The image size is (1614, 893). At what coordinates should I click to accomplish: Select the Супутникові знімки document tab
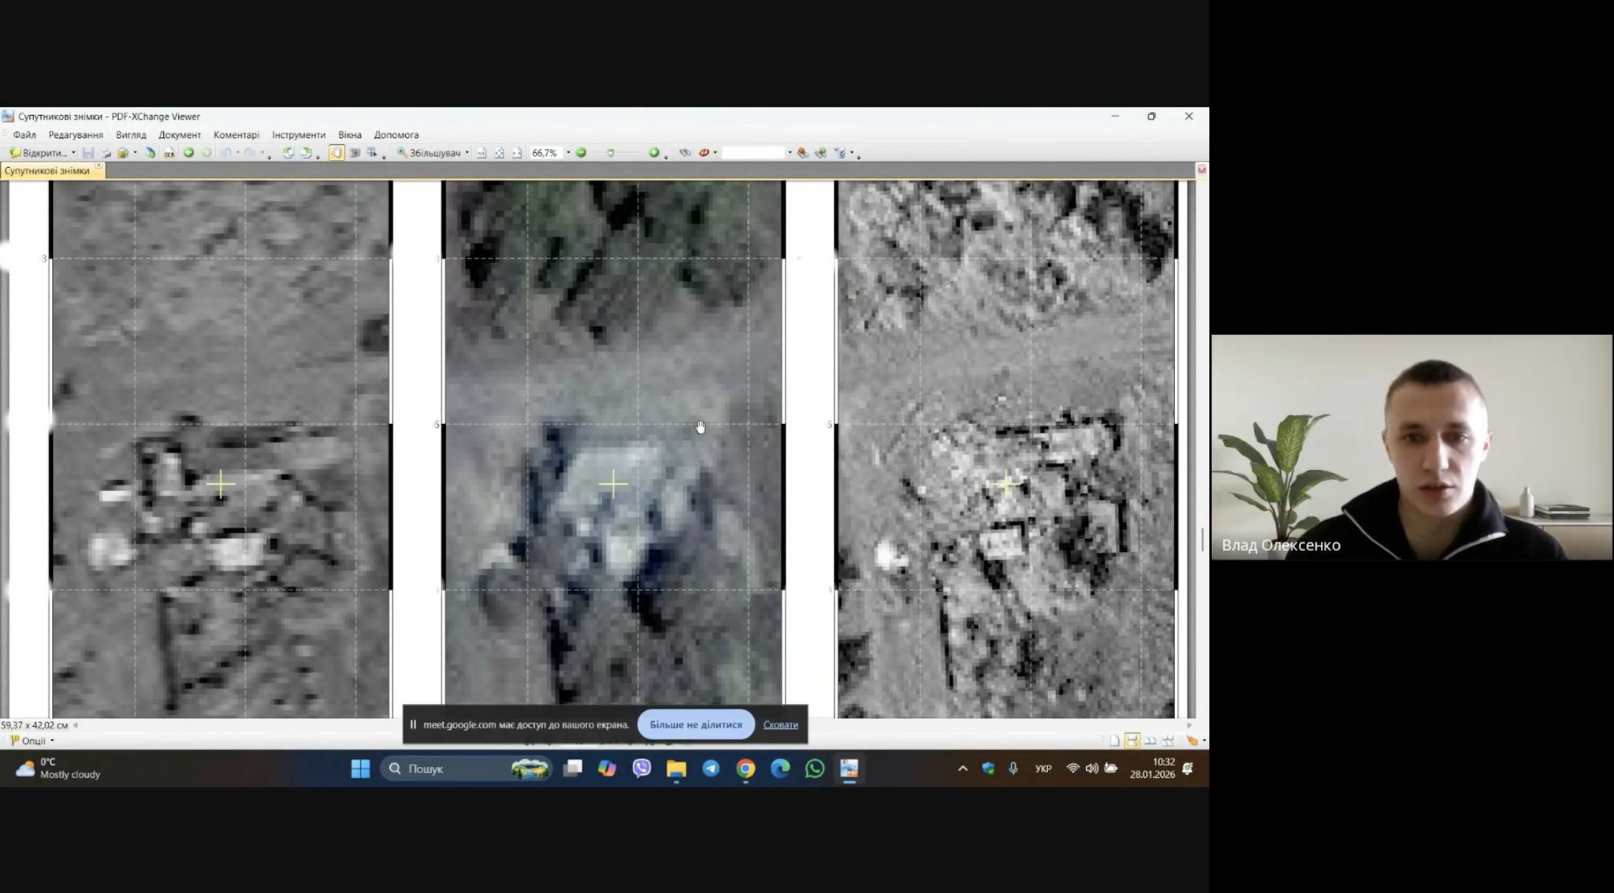click(x=47, y=171)
